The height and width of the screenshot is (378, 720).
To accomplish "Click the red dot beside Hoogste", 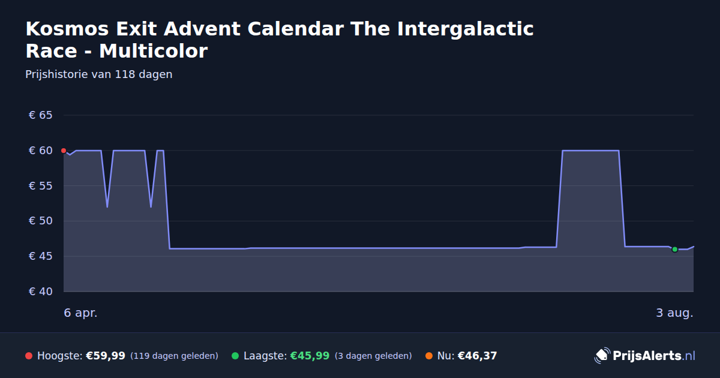I will click(x=29, y=356).
